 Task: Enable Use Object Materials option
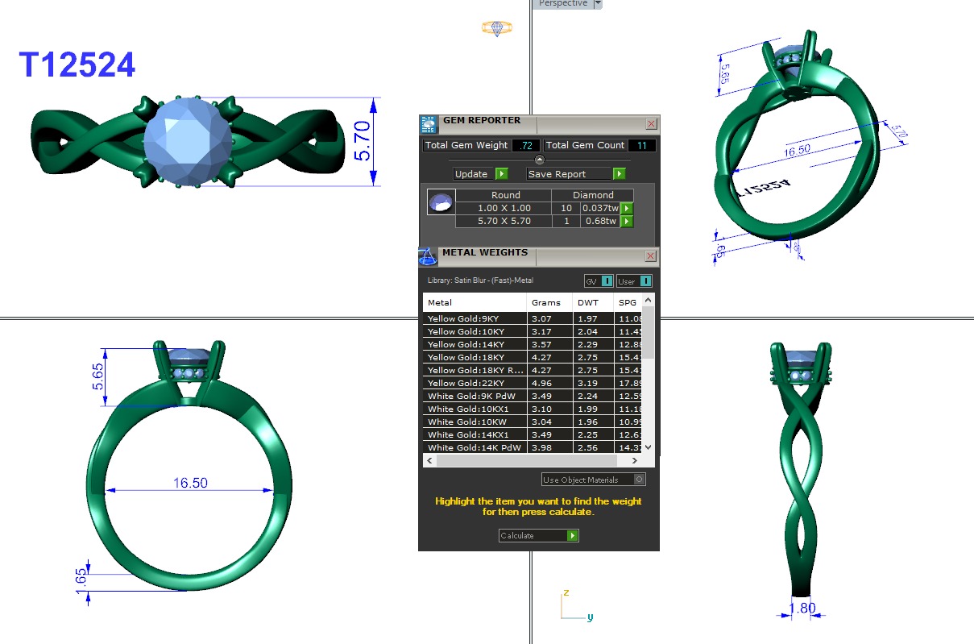pos(639,480)
